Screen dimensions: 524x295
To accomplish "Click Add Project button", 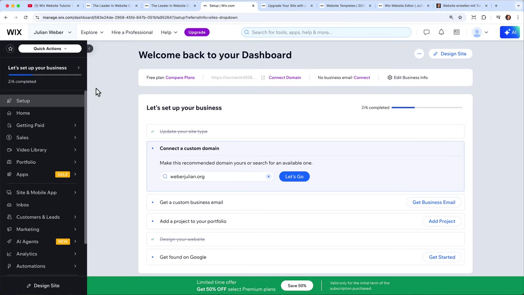I will pyautogui.click(x=442, y=221).
